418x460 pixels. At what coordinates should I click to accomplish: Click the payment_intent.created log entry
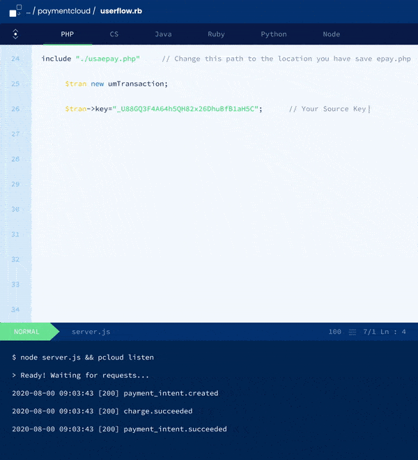115,393
